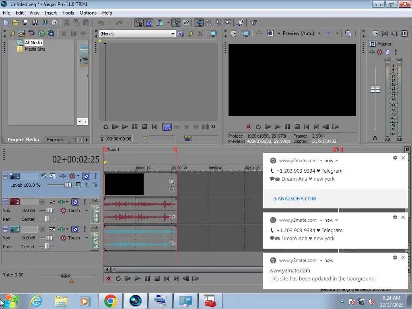Click Rate scrub control slider
Viewport: 412px width, 309px height.
coord(65,275)
